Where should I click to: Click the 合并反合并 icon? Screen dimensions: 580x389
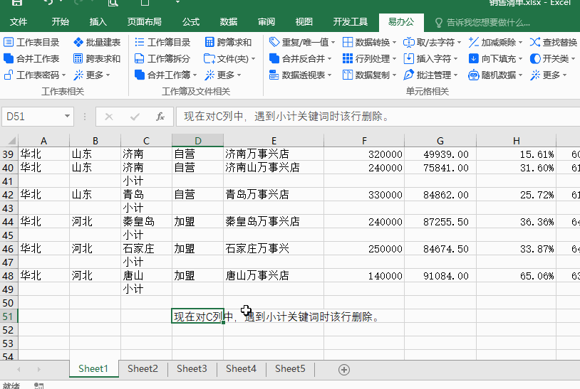click(x=274, y=59)
